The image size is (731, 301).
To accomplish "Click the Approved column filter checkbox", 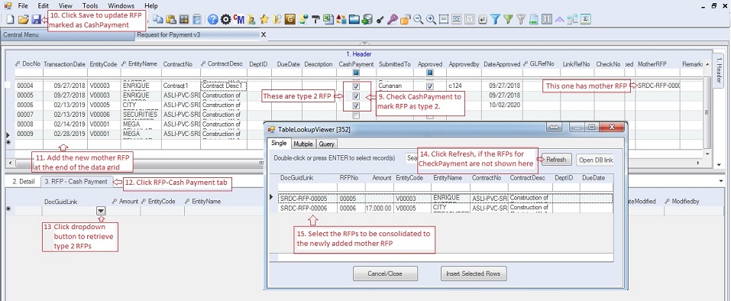I will tap(430, 73).
